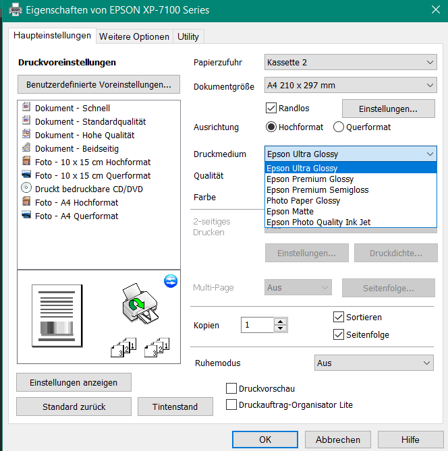Select the Hochformat orientation

(271, 127)
